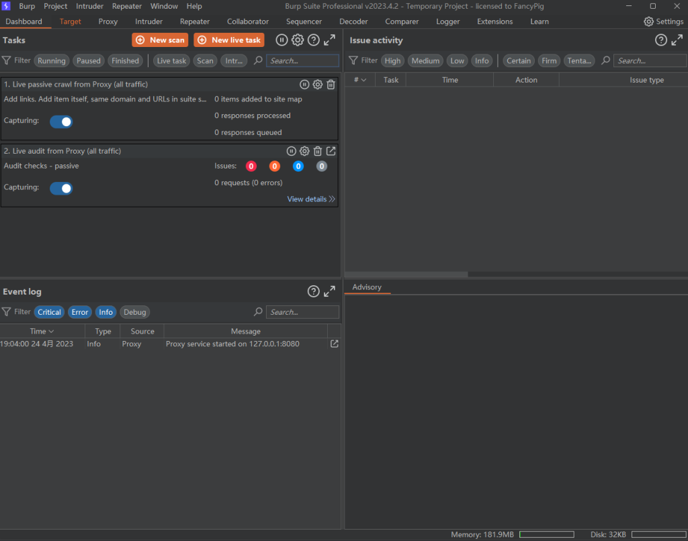Expand the Tasks panel to full size
688x541 pixels.
[x=329, y=40]
